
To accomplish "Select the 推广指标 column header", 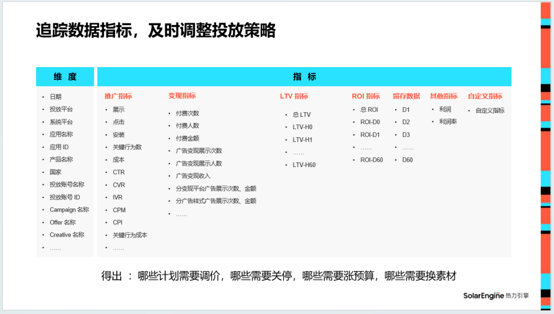I will tap(117, 96).
